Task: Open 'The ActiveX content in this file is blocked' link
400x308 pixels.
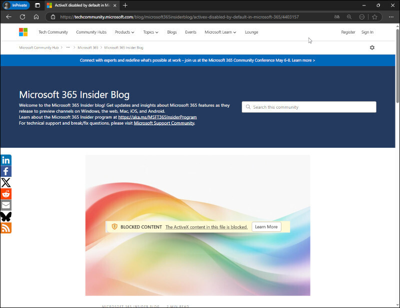Action: point(206,227)
